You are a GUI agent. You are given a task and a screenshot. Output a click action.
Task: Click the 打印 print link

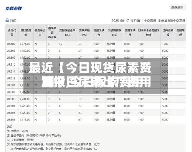pyautogui.click(x=13, y=21)
